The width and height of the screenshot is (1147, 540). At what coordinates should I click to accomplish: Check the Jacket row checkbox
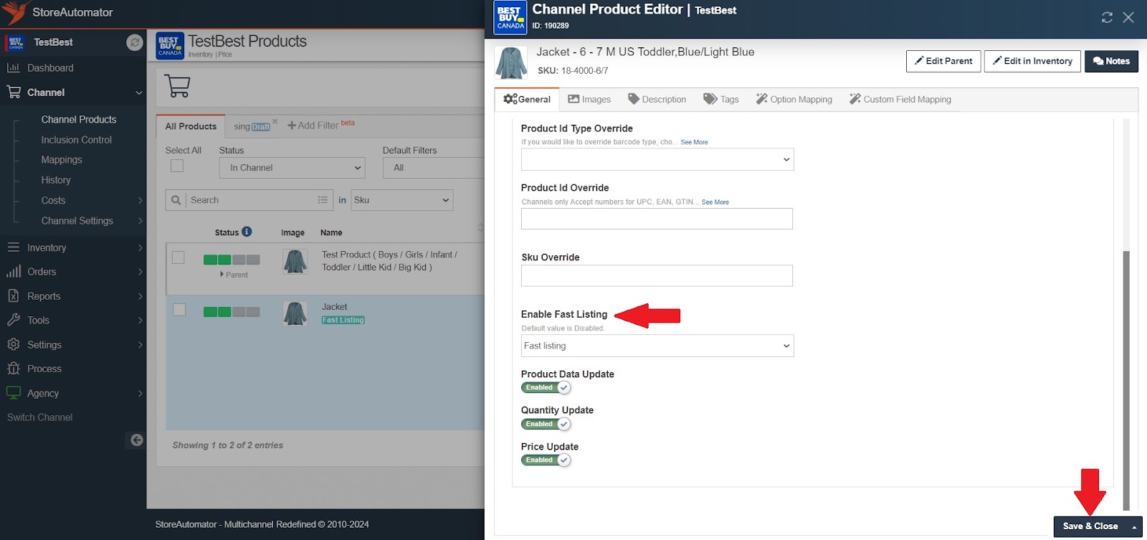coord(179,309)
